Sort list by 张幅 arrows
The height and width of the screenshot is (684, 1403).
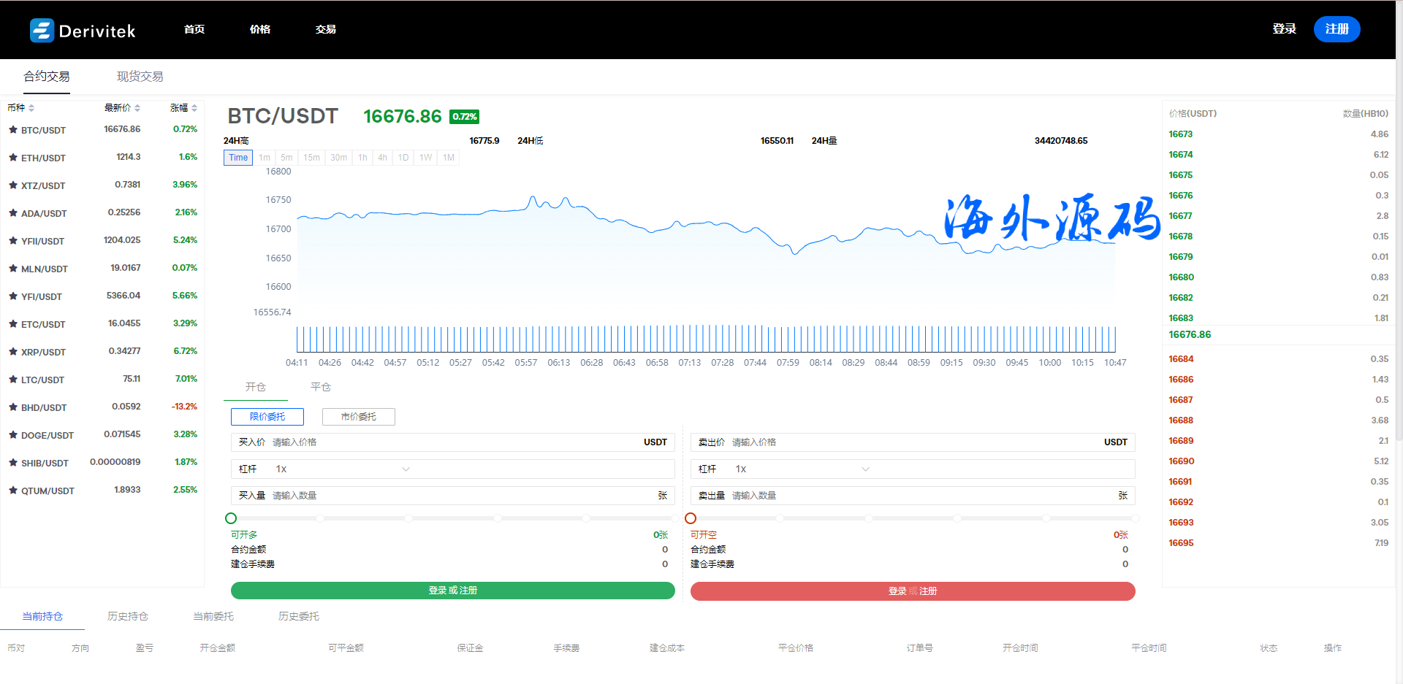coord(194,108)
